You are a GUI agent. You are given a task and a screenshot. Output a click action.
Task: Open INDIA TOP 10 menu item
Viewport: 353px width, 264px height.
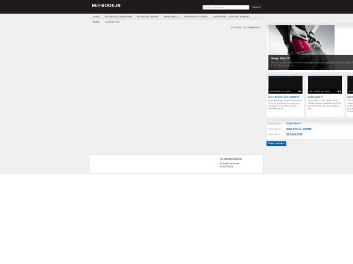171,16
